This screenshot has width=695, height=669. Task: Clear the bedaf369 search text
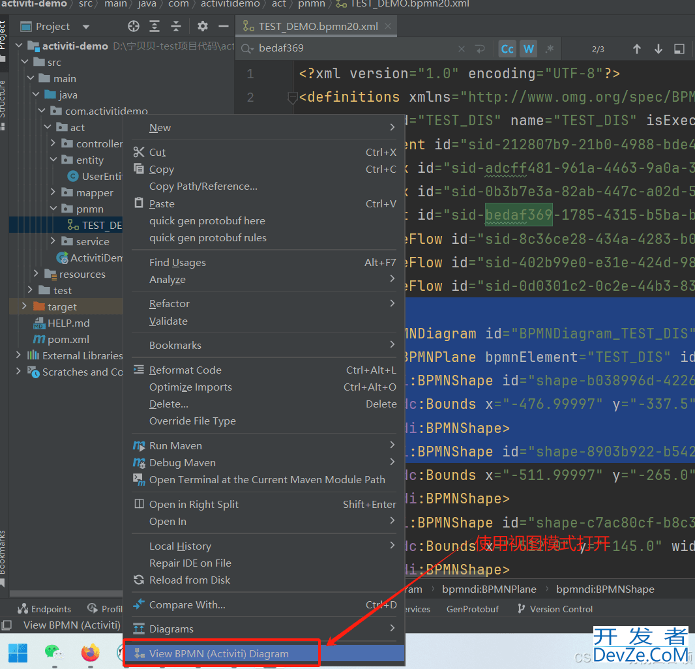(462, 49)
